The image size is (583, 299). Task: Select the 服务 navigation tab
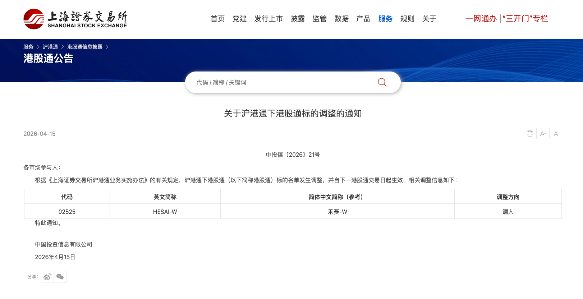click(x=385, y=19)
